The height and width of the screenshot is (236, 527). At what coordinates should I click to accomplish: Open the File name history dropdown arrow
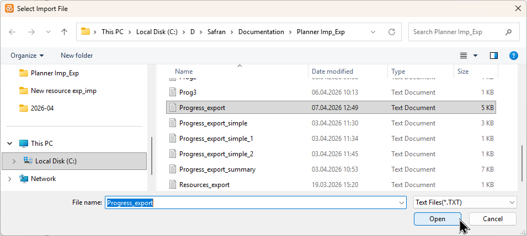pos(401,202)
